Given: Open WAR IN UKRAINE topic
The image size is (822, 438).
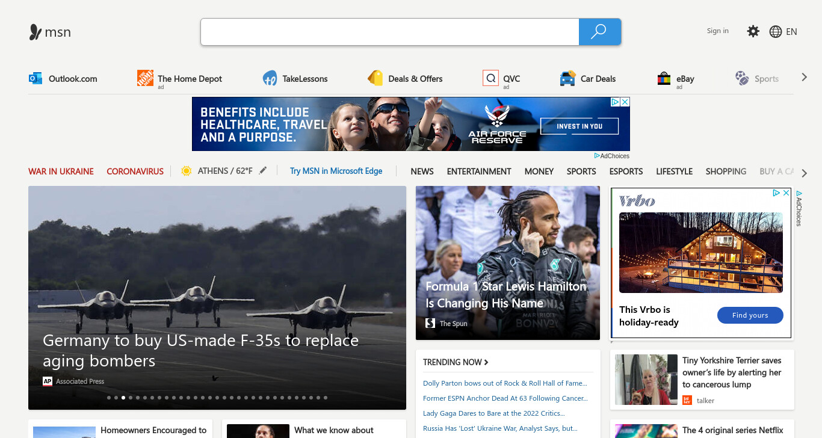Looking at the screenshot, I should (61, 171).
